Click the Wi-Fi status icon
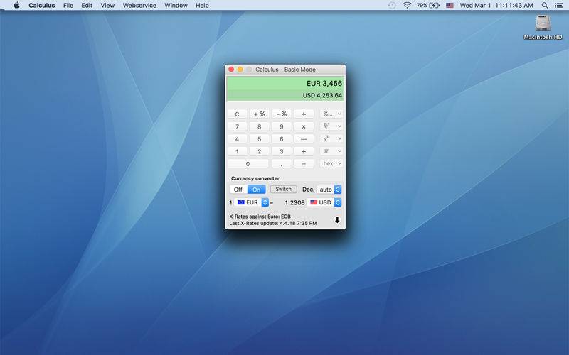 tap(407, 6)
